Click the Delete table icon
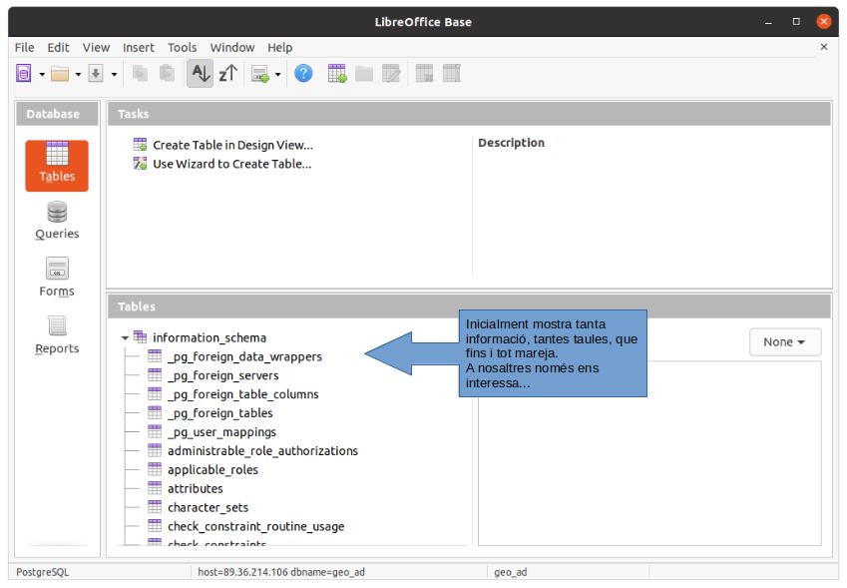Screen dimensions: 847x588 (425, 74)
